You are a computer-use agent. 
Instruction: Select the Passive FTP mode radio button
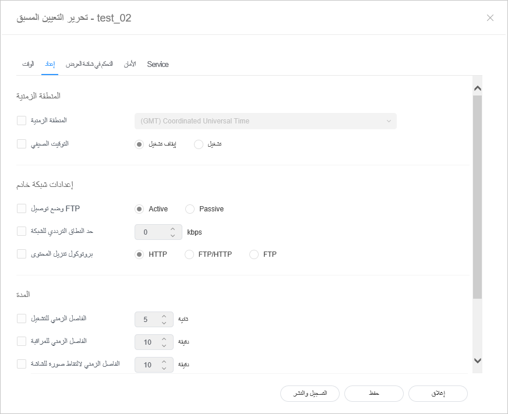pyautogui.click(x=190, y=209)
